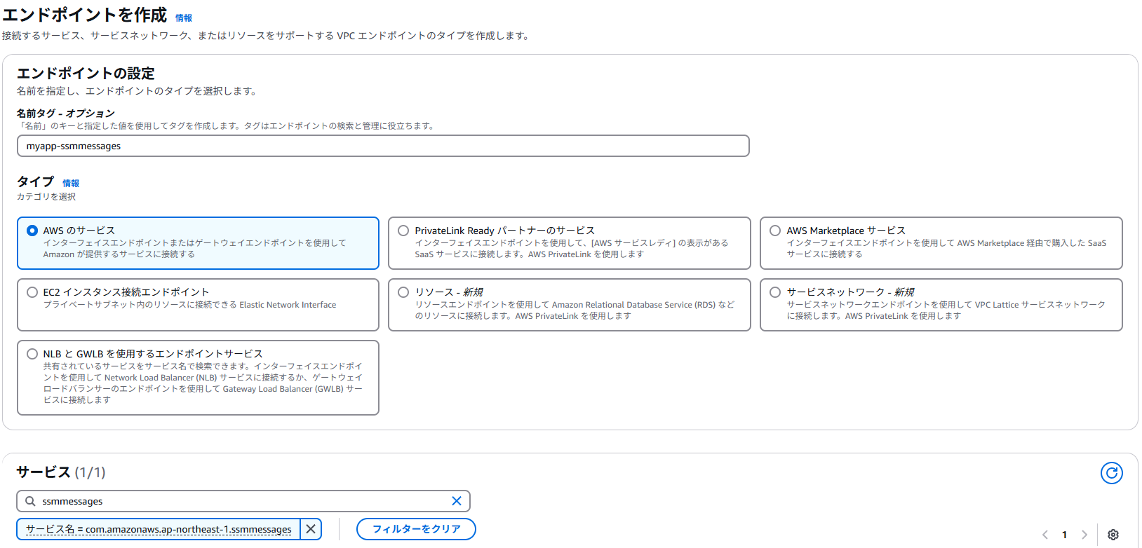Click page number 1 in pagination

(x=1064, y=535)
